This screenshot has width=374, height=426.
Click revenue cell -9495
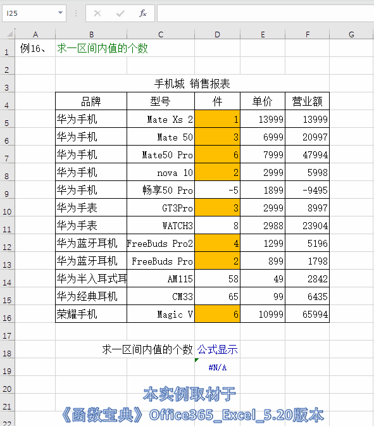pos(307,190)
